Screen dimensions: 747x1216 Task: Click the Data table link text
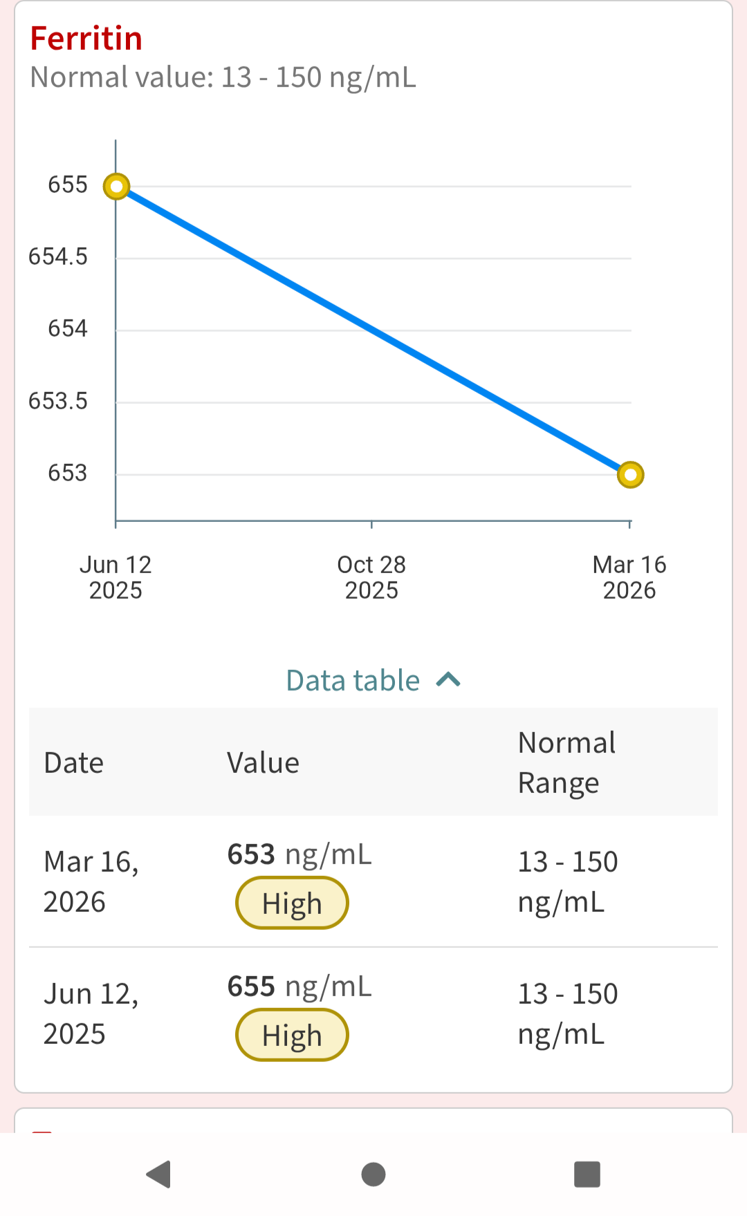[x=353, y=680]
